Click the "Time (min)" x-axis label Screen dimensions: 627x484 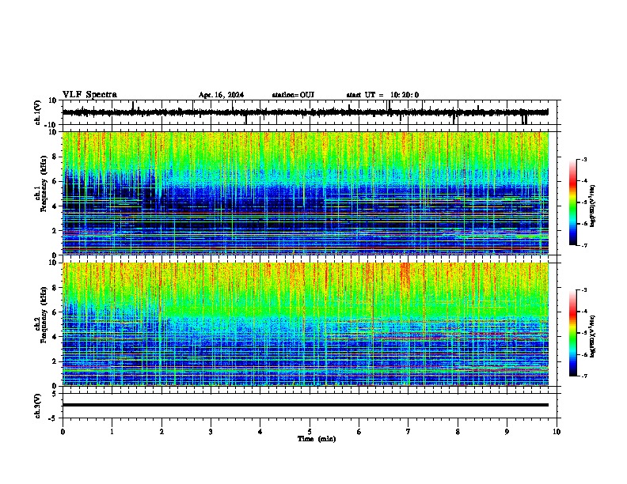pyautogui.click(x=317, y=439)
